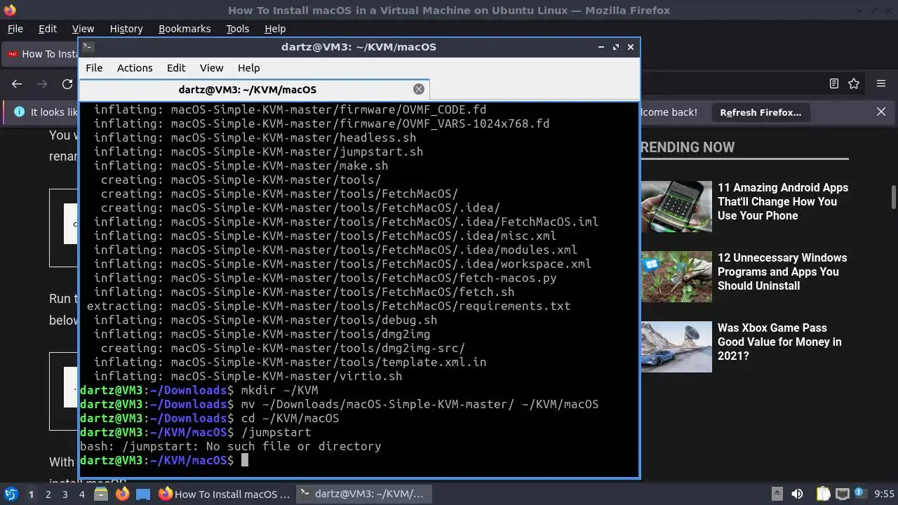Open the network status tray icon

(x=843, y=494)
